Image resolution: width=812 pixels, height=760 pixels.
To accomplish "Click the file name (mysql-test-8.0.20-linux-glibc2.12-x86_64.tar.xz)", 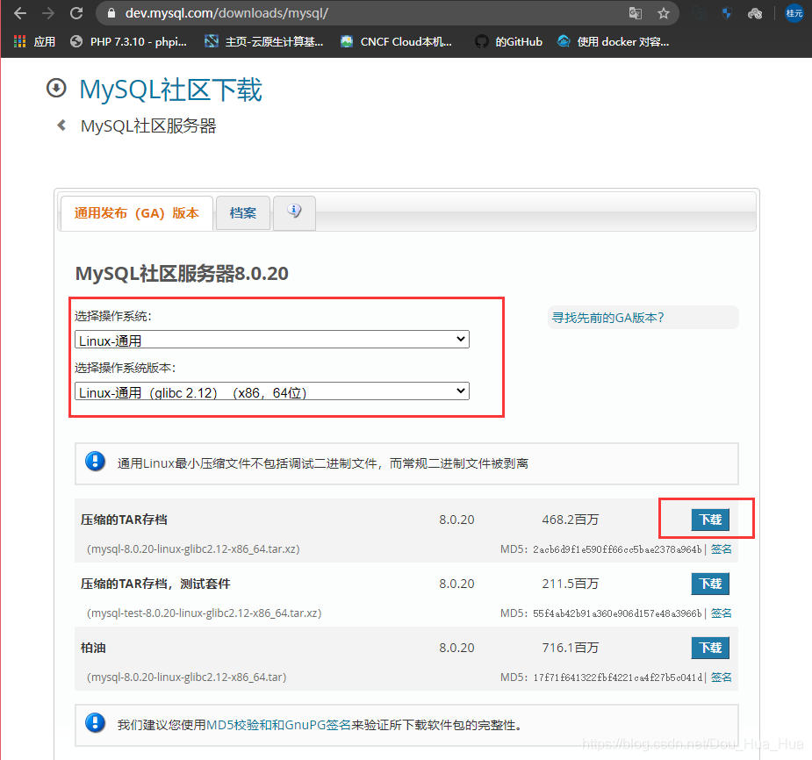I will pos(204,613).
